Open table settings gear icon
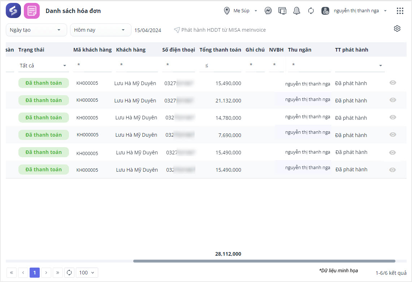The width and height of the screenshot is (412, 282). [x=397, y=29]
